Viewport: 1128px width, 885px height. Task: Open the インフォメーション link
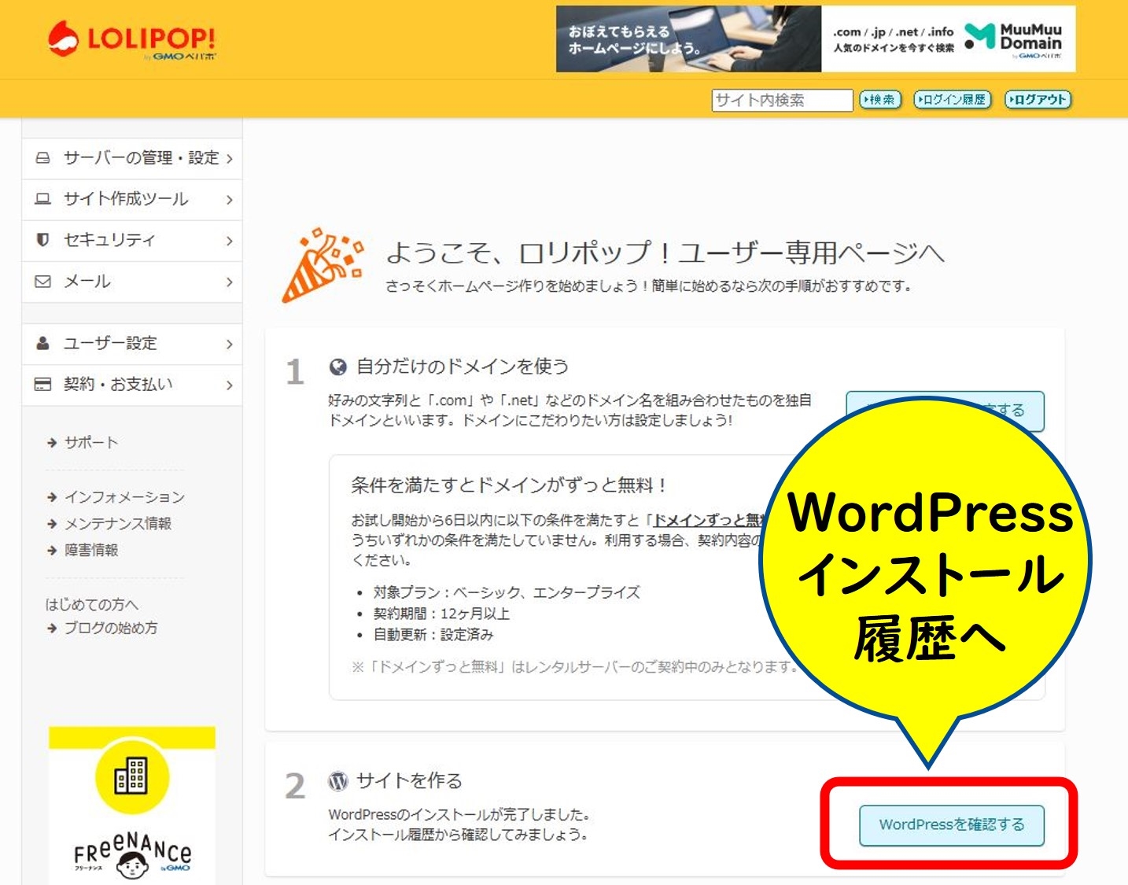[124, 496]
